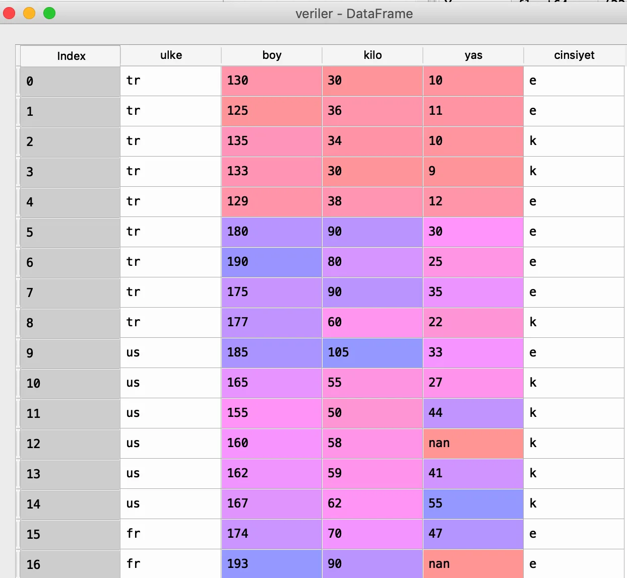Select ulke cell us in row 11
The image size is (627, 578).
[x=171, y=413]
